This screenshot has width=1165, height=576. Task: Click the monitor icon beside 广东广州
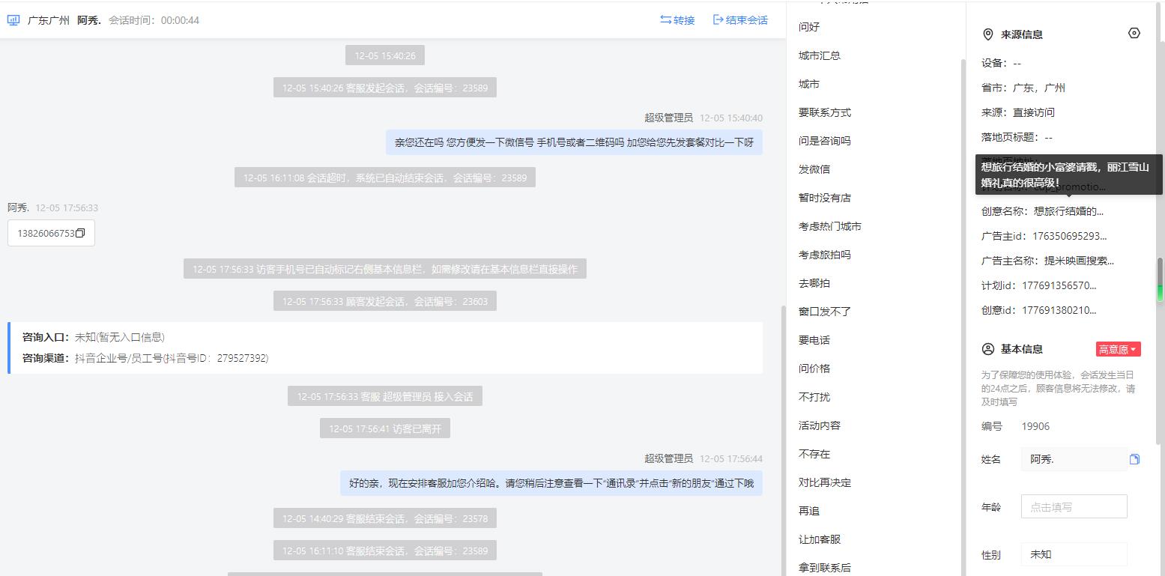coord(13,20)
